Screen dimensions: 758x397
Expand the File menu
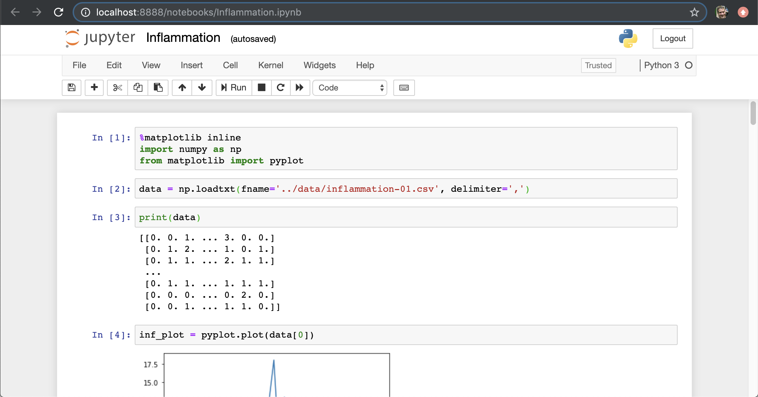[79, 65]
